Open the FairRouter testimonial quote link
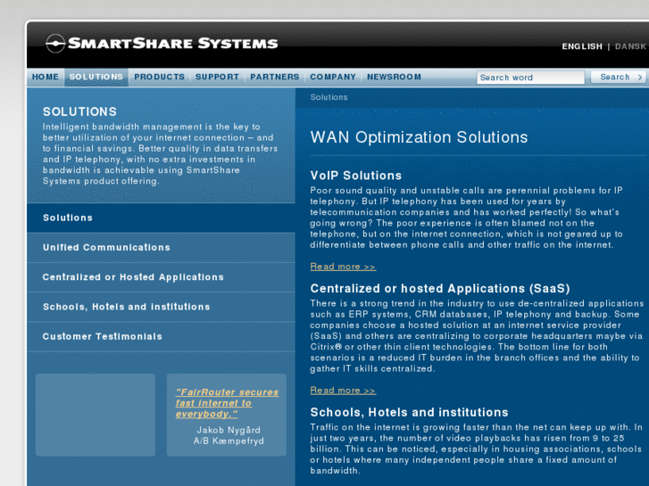Viewport: 649px width, 486px height. [227, 403]
